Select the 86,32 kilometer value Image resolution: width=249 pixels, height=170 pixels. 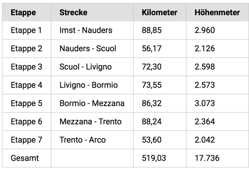click(152, 103)
